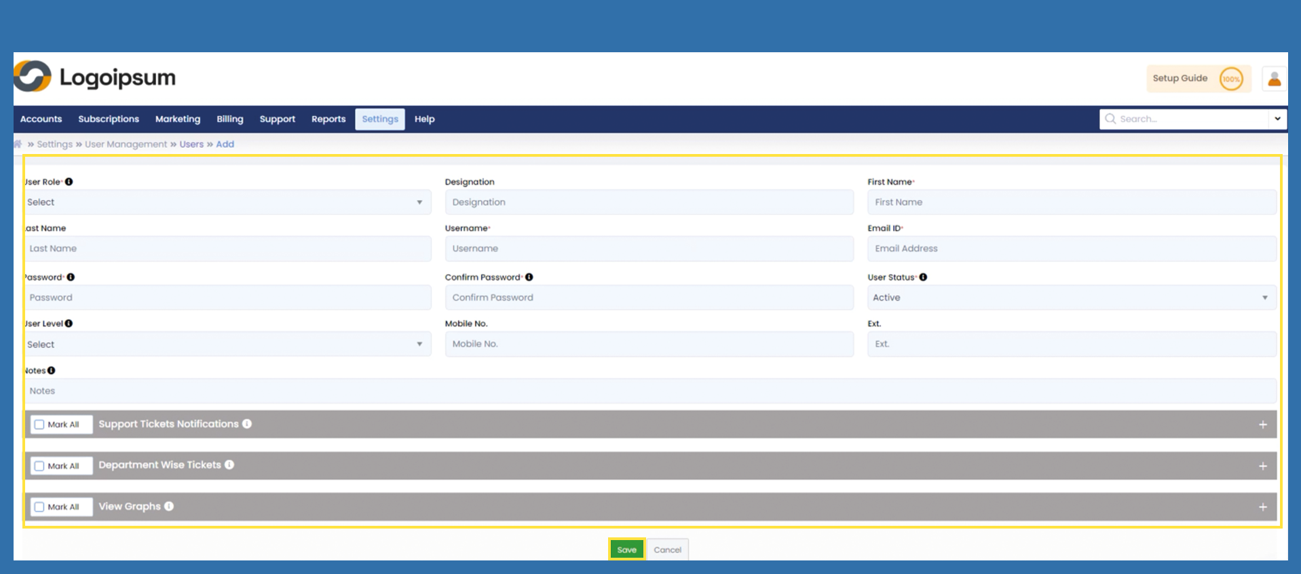The image size is (1301, 574).
Task: Click the info icon beside User Role
Action: [x=69, y=182]
